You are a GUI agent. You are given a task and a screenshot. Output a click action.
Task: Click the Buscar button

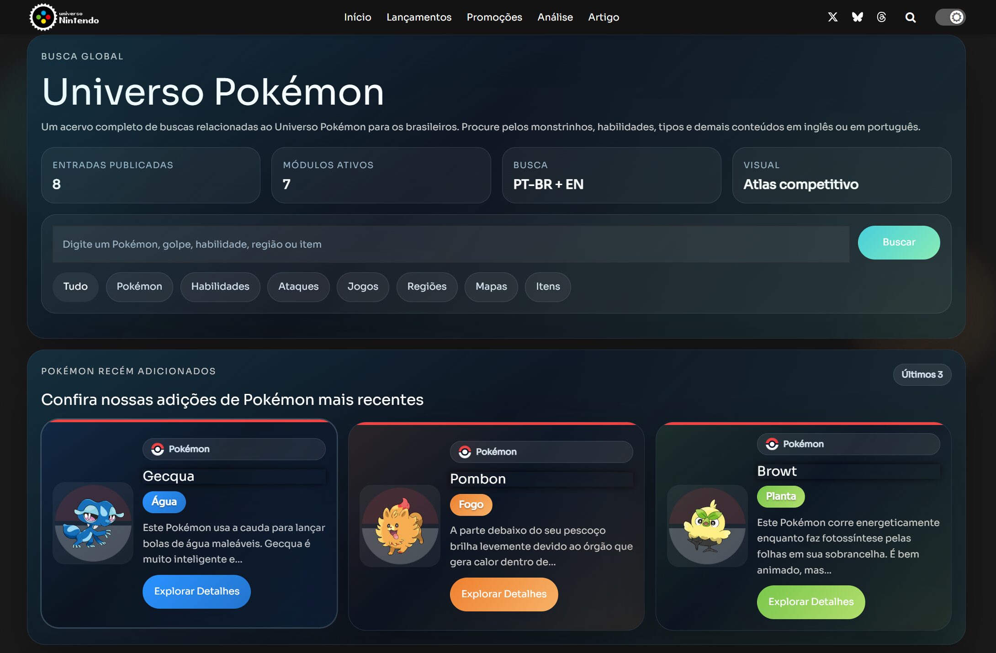coord(899,242)
